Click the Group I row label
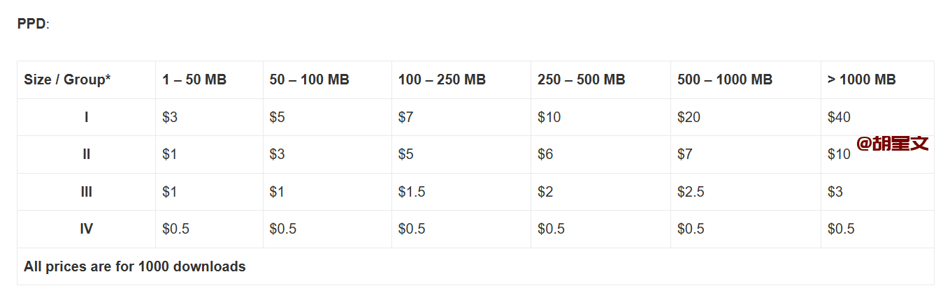The image size is (950, 302). click(86, 117)
